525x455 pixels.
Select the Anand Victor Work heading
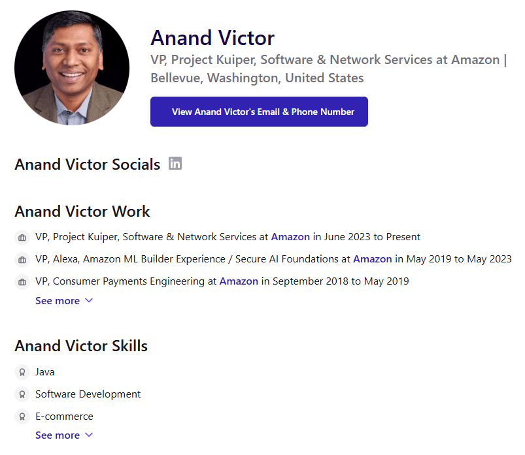click(82, 212)
